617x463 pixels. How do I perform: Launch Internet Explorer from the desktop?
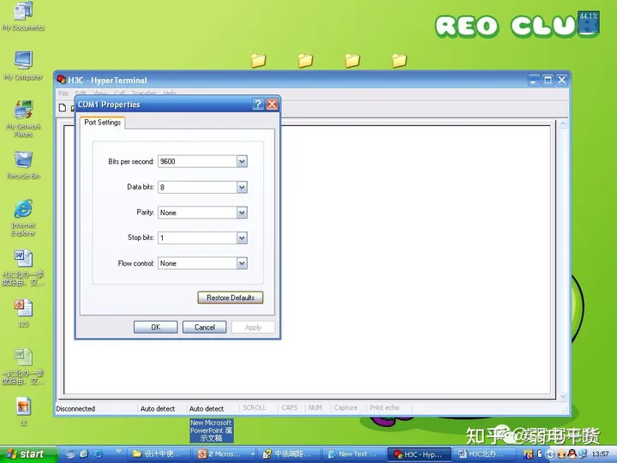(23, 218)
